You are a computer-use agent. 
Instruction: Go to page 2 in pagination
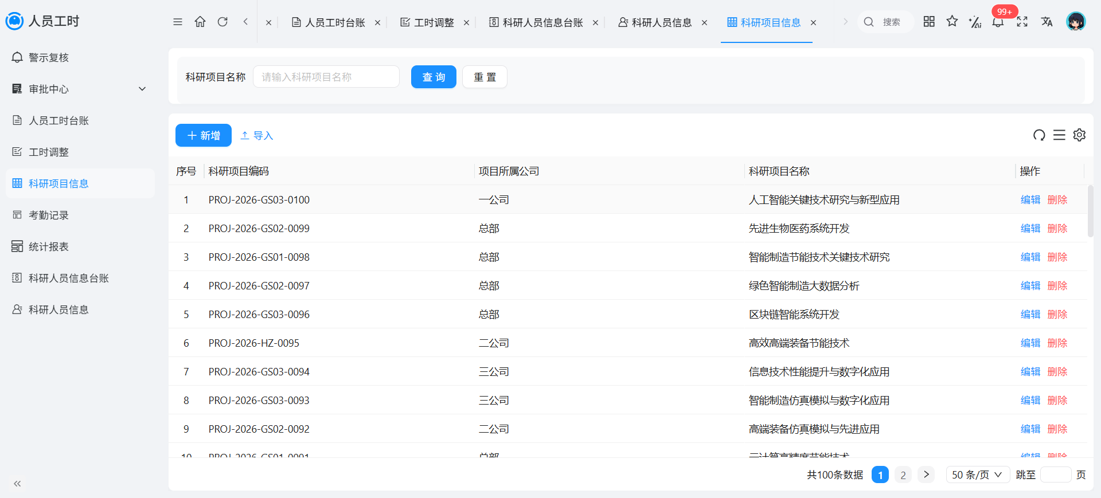[x=903, y=475]
